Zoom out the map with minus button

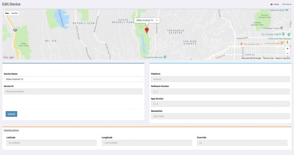(287, 53)
